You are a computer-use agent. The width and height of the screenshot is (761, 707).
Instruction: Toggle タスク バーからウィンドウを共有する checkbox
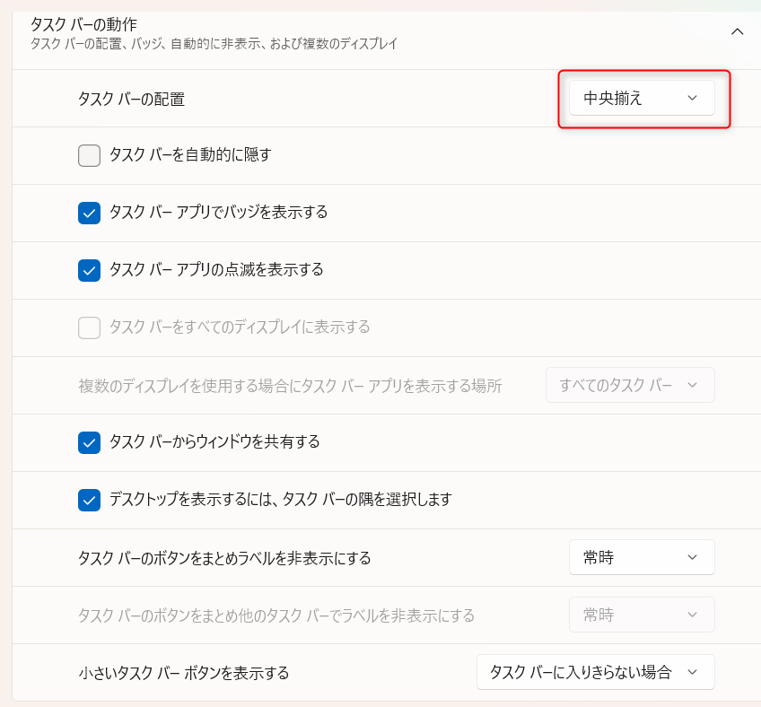[89, 442]
